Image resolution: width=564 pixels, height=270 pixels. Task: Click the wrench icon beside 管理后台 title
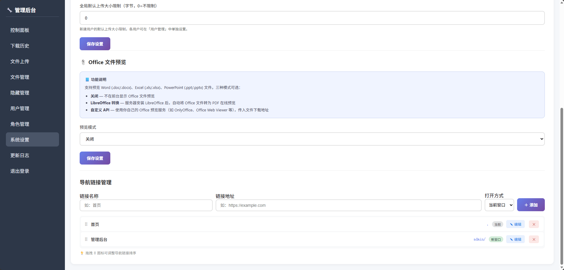[9, 10]
